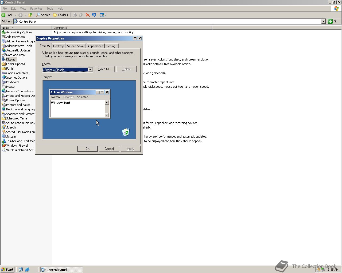
Task: Click the Network Connections icon
Action: click(x=4, y=91)
